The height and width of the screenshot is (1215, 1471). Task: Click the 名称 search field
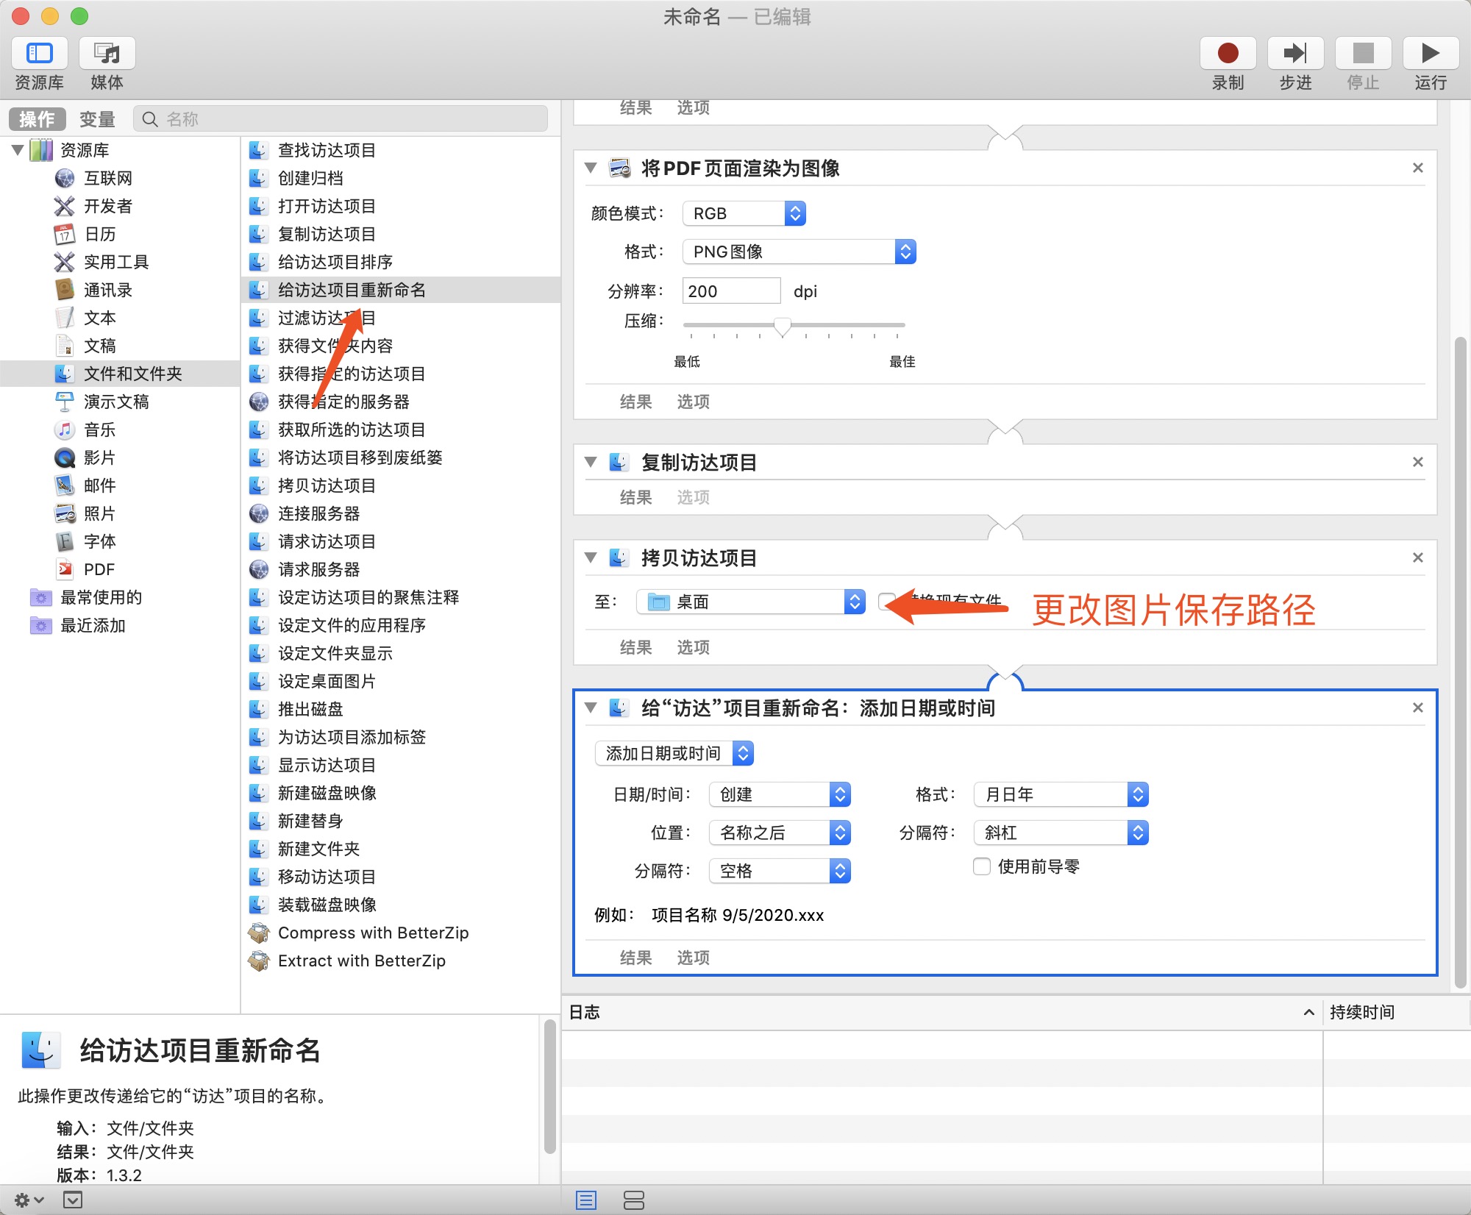point(341,119)
